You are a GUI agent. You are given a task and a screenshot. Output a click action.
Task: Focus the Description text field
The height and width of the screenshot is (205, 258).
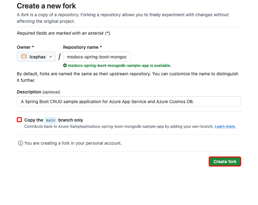coord(129,101)
